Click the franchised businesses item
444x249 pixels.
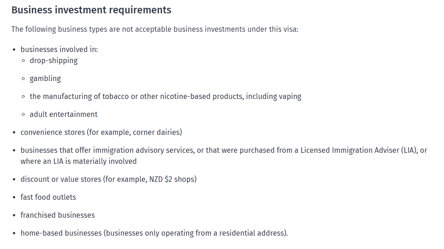tap(58, 215)
